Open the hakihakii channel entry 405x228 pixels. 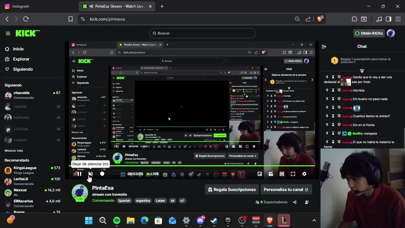(x=32, y=117)
